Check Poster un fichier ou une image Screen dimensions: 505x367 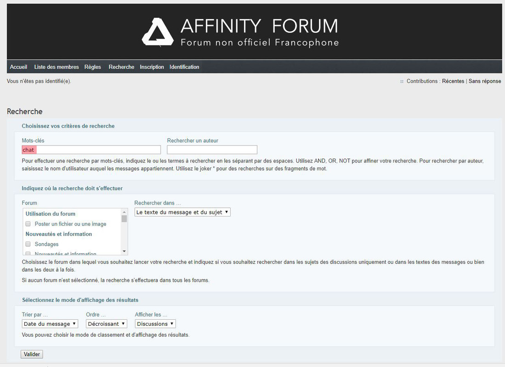click(x=28, y=224)
